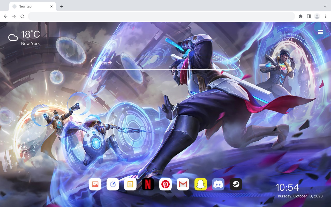Viewport: 331px width, 207px height.
Task: Open the profile avatar menu
Action: [317, 16]
